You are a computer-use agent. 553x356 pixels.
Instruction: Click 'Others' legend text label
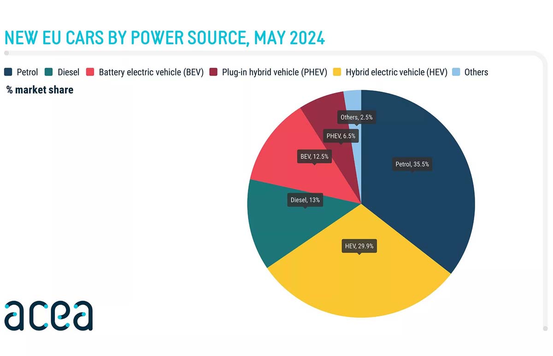click(x=476, y=72)
